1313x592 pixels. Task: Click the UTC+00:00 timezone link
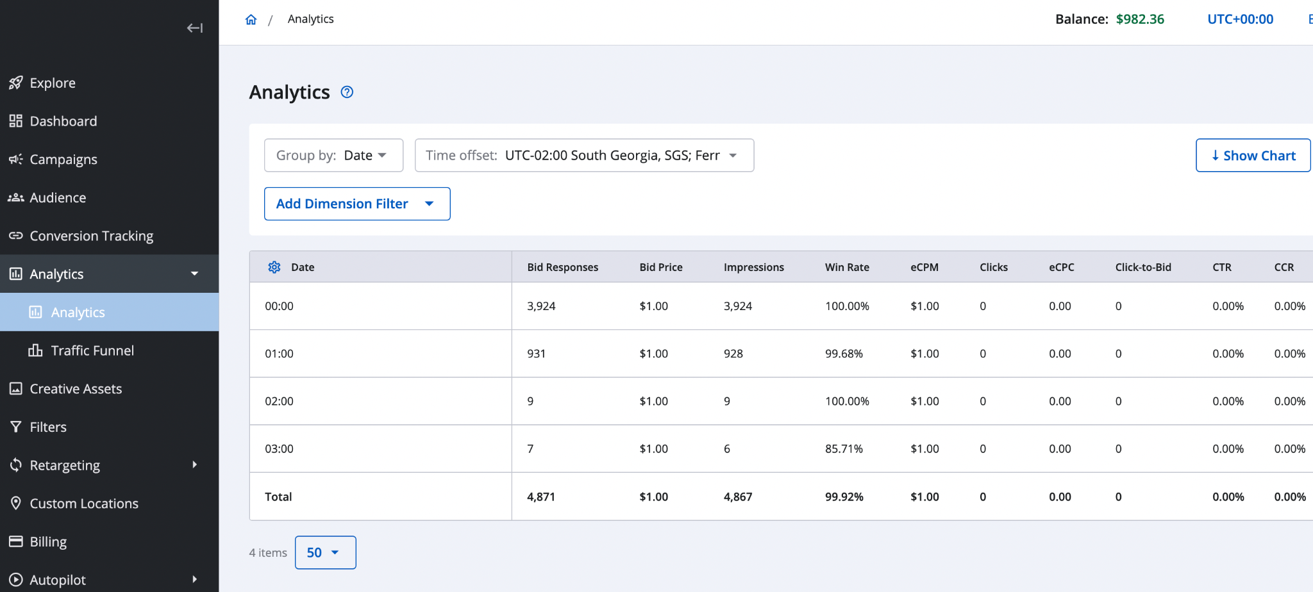click(x=1241, y=19)
